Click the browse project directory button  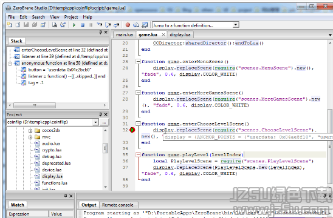tap(104, 122)
